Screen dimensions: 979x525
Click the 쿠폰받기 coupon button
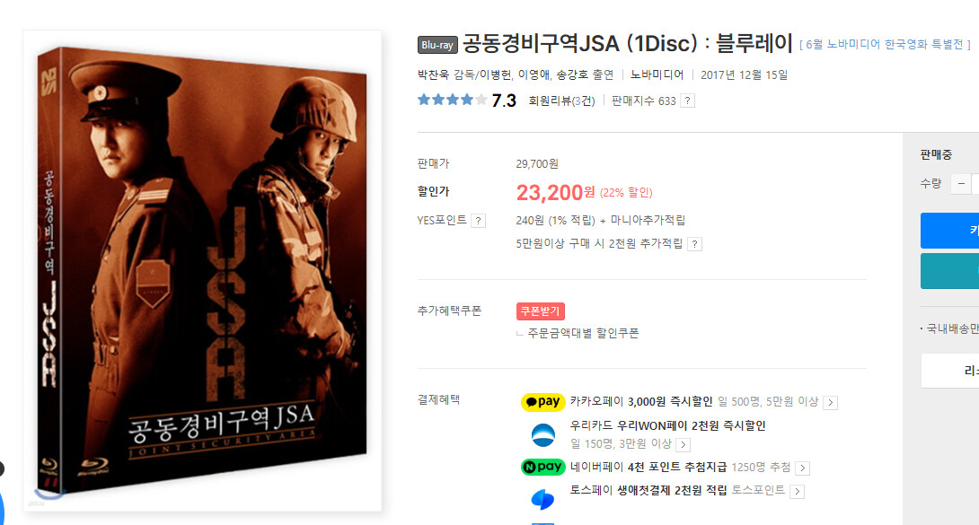[x=541, y=311]
